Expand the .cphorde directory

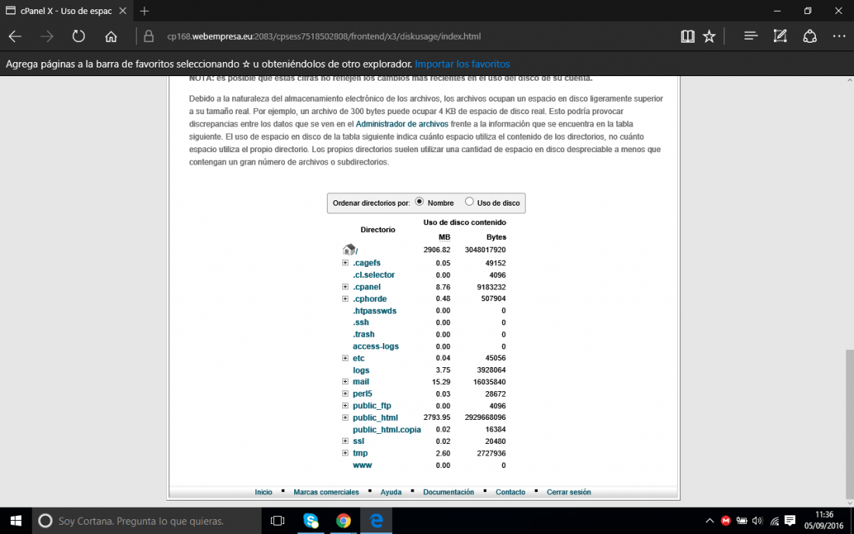coord(345,298)
